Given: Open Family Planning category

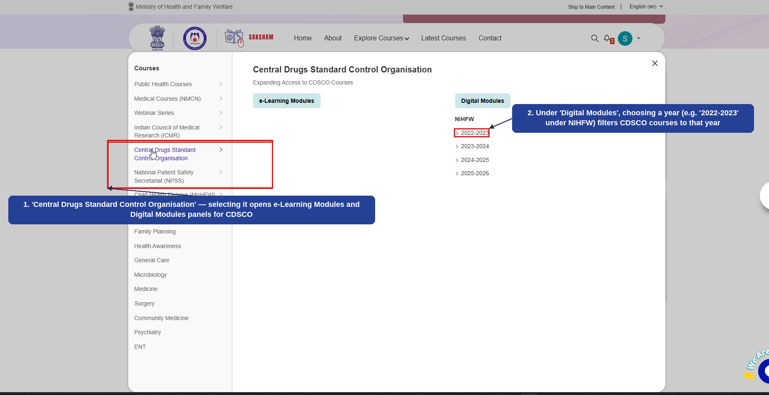Looking at the screenshot, I should [155, 231].
